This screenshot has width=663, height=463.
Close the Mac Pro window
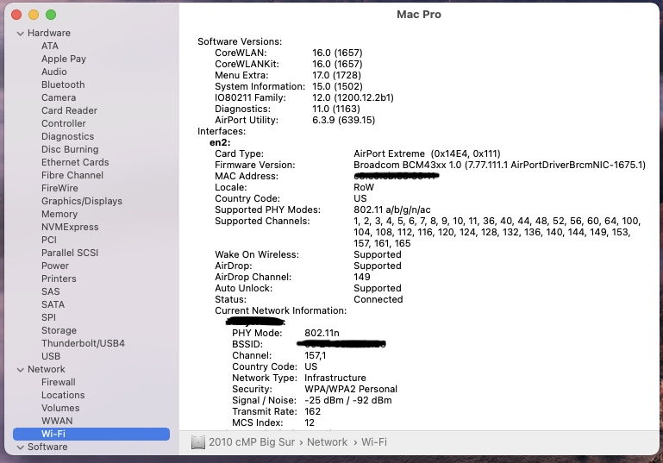[16, 15]
